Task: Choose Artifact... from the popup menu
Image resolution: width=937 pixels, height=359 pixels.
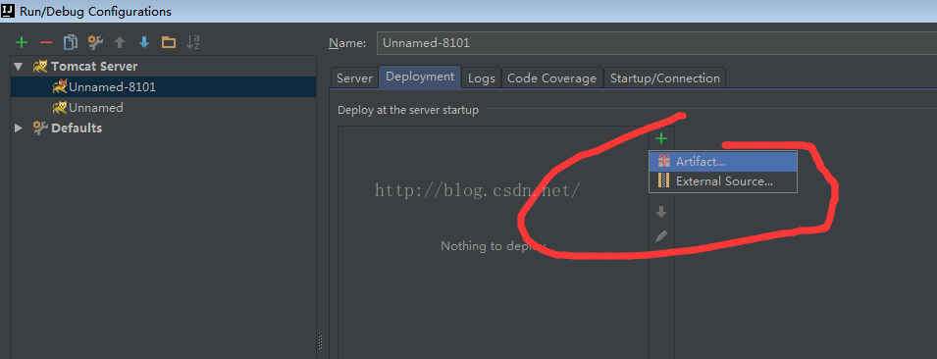Action: (723, 161)
